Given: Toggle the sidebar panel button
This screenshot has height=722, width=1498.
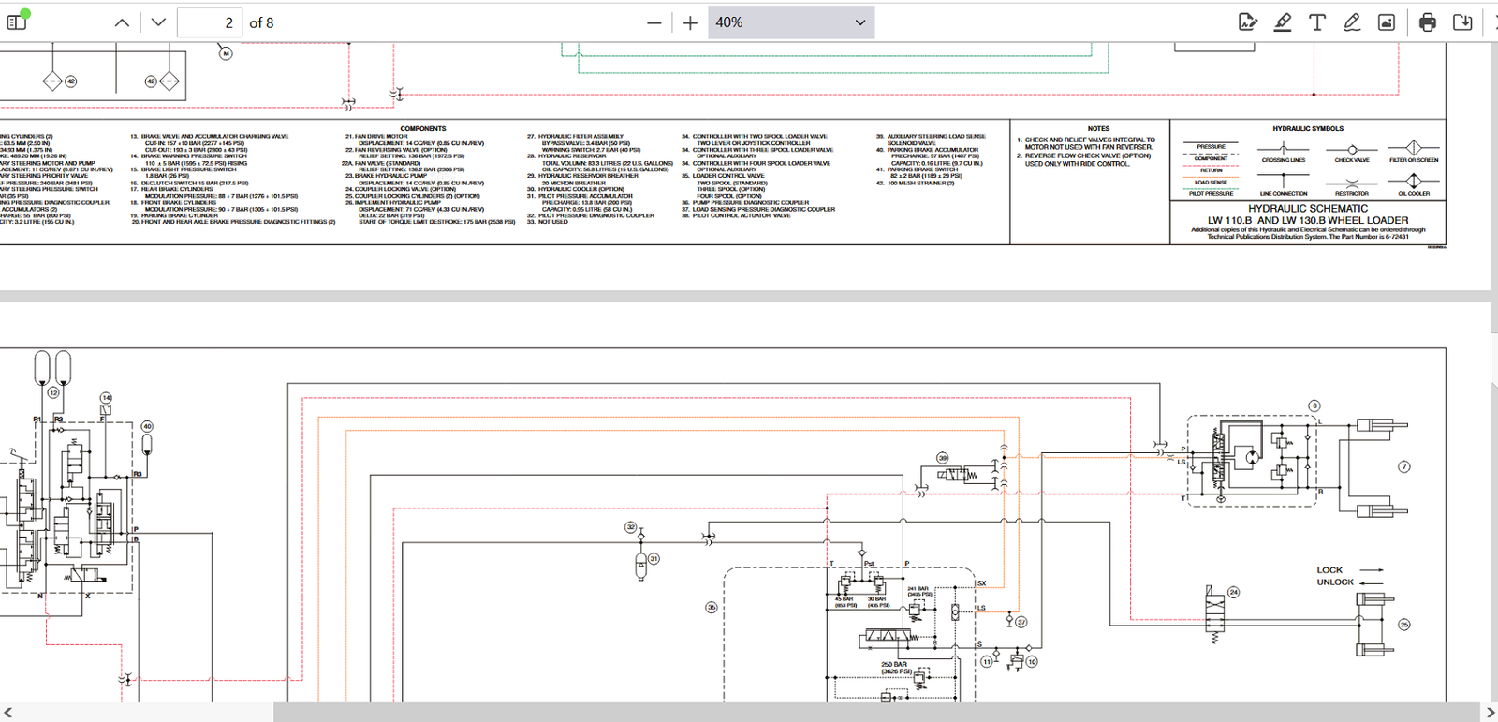Looking at the screenshot, I should point(17,22).
